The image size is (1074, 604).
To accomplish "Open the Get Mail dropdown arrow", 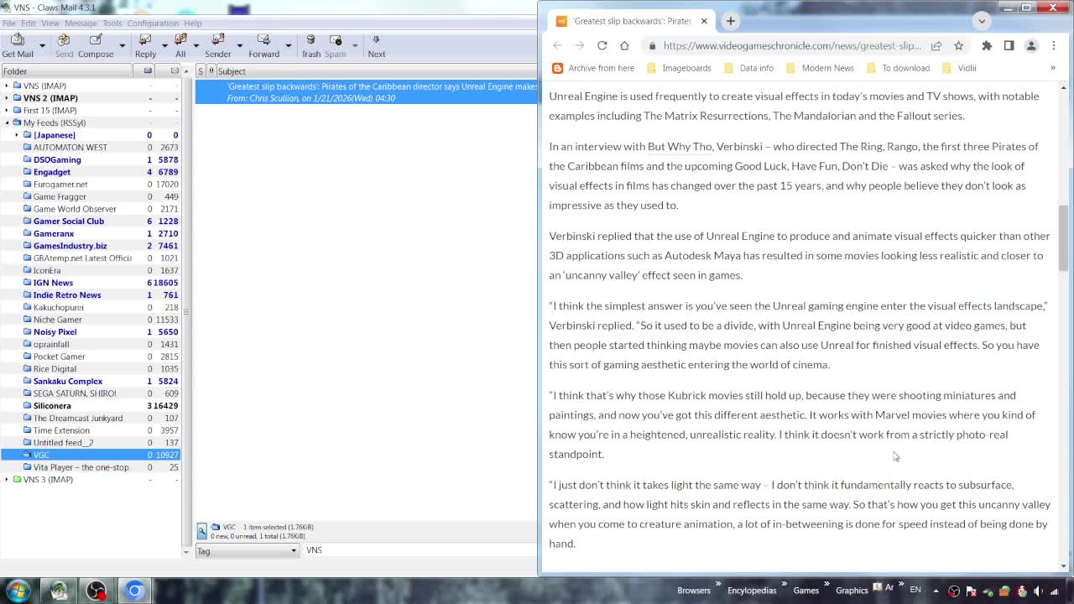I will 44,45.
